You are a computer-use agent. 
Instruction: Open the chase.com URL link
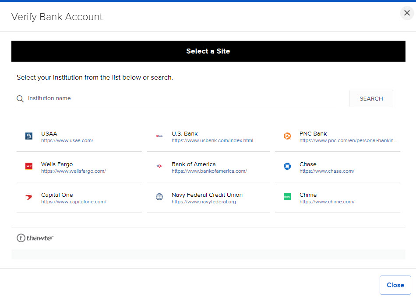(327, 171)
